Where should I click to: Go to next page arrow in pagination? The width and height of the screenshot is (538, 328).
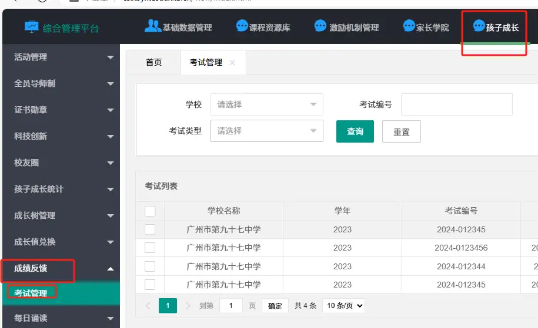(x=188, y=306)
